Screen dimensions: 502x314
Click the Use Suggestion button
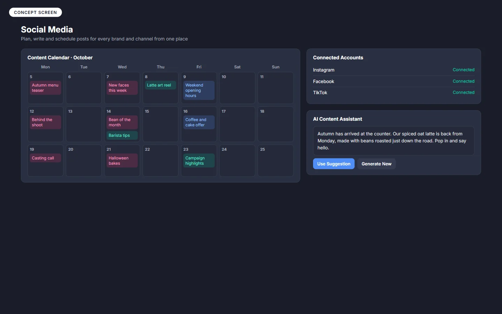click(x=334, y=164)
